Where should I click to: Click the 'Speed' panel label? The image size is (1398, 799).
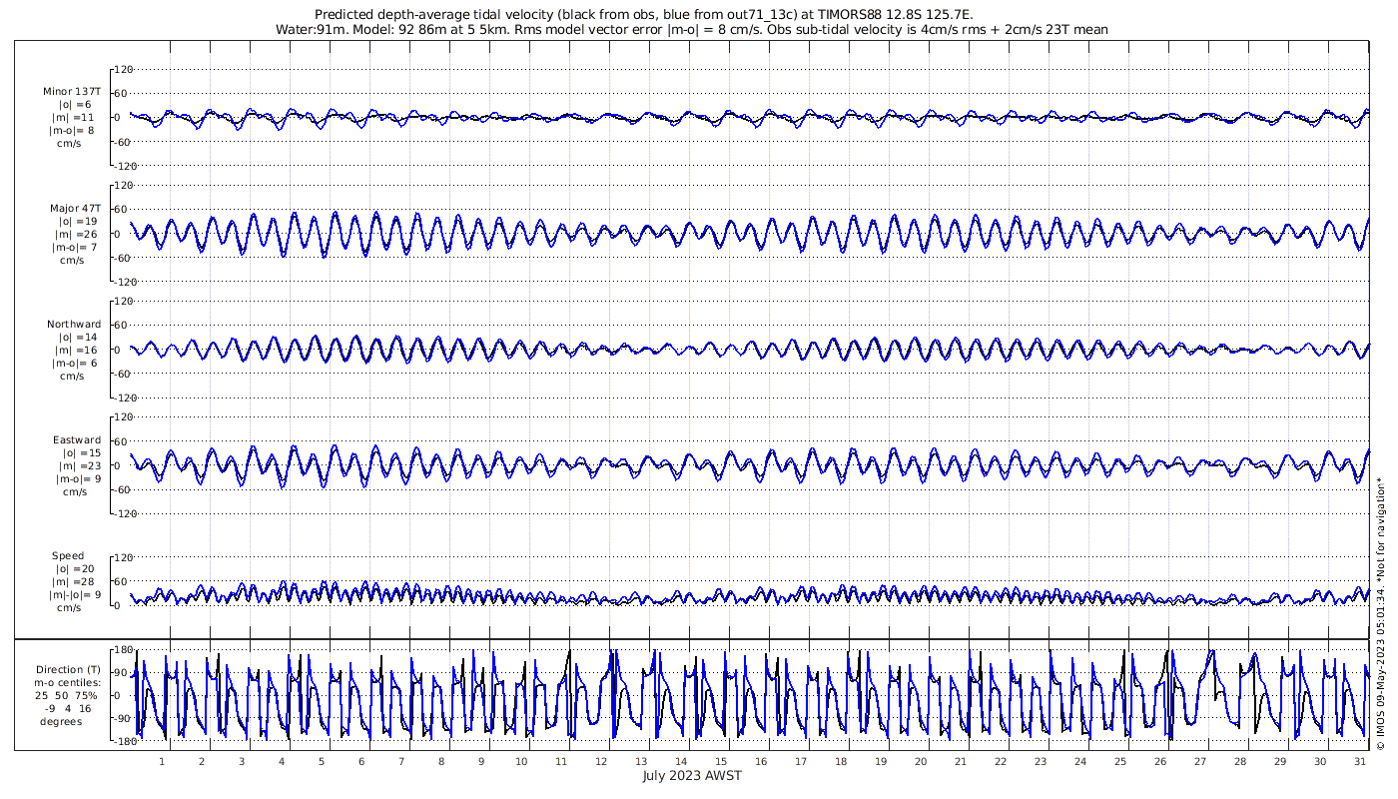(68, 556)
